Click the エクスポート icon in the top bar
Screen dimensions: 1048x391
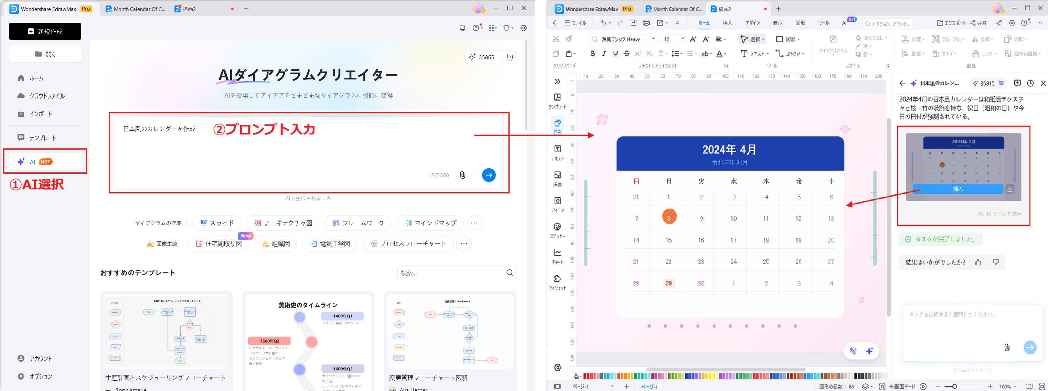[x=941, y=23]
